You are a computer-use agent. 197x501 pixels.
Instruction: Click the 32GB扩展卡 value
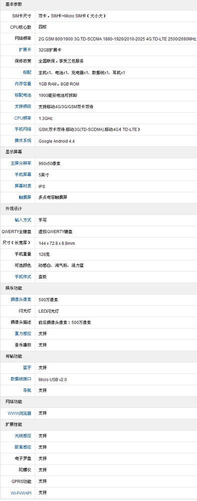coord(50,50)
